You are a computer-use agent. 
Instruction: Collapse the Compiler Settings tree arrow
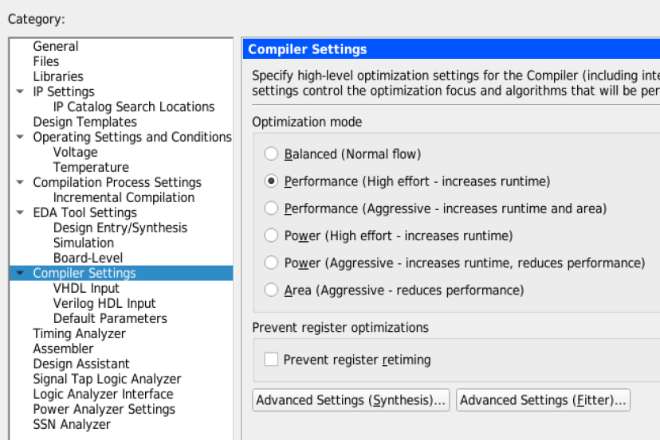[20, 273]
